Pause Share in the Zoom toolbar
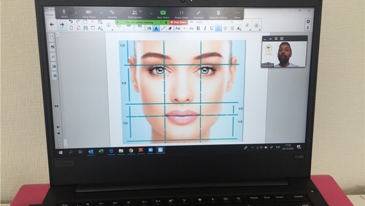 pyautogui.click(x=181, y=15)
